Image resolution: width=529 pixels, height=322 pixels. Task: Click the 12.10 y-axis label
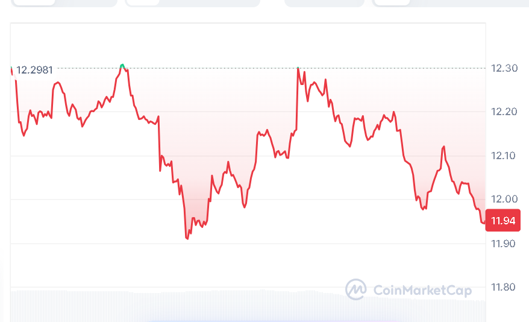503,156
